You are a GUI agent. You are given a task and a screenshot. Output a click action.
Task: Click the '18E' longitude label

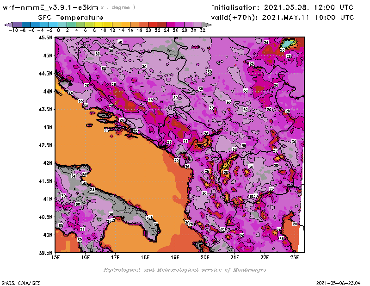point(145,257)
